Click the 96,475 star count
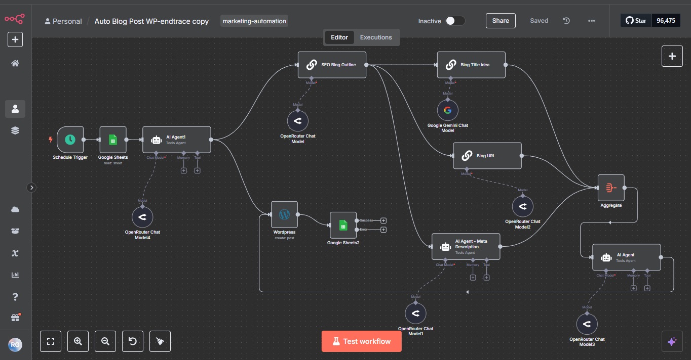 coord(666,21)
